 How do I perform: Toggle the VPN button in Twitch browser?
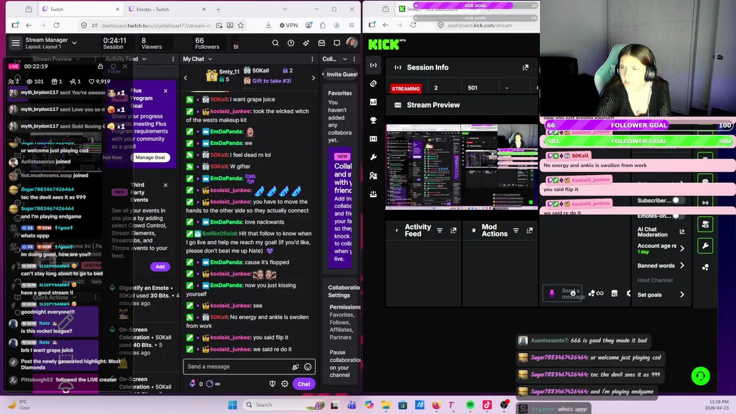(289, 25)
